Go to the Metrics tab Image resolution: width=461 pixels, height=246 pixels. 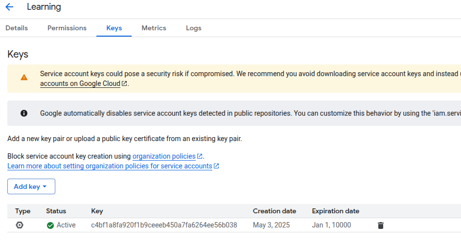pos(154,28)
